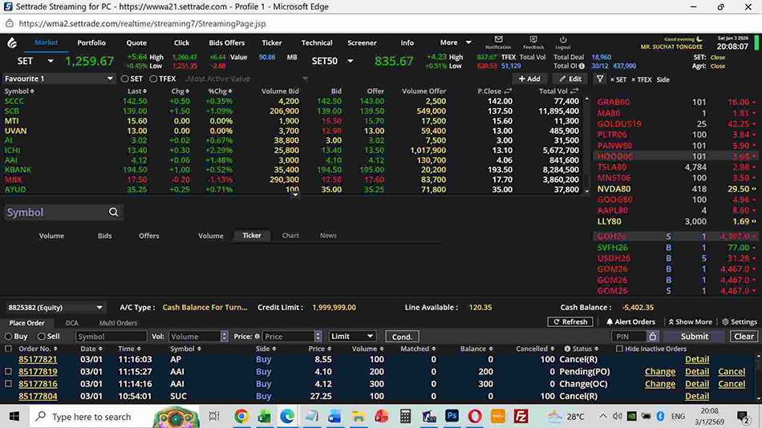
Task: Click Cancel link for order 85177819
Action: [x=731, y=372]
